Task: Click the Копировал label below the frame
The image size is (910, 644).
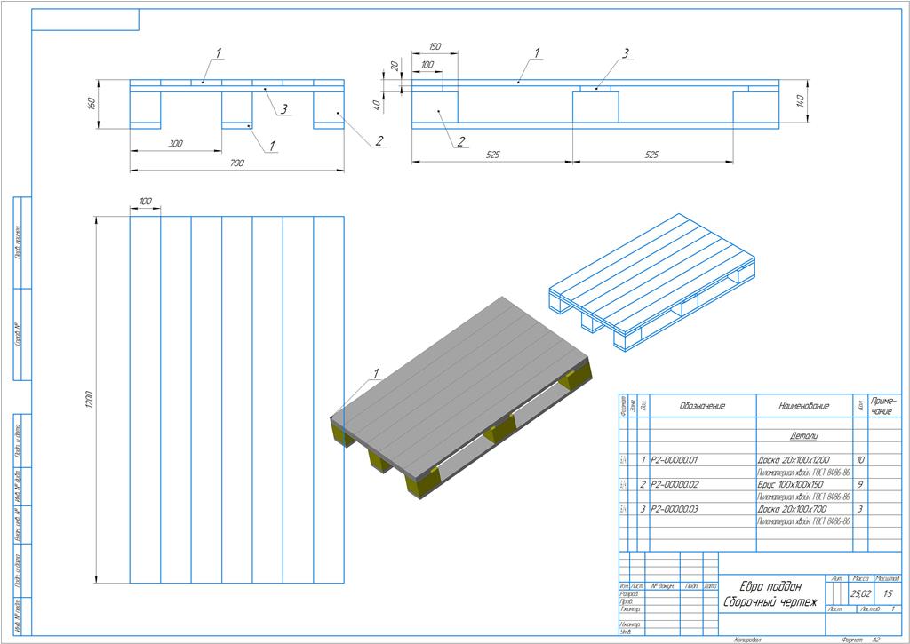Action: (747, 640)
